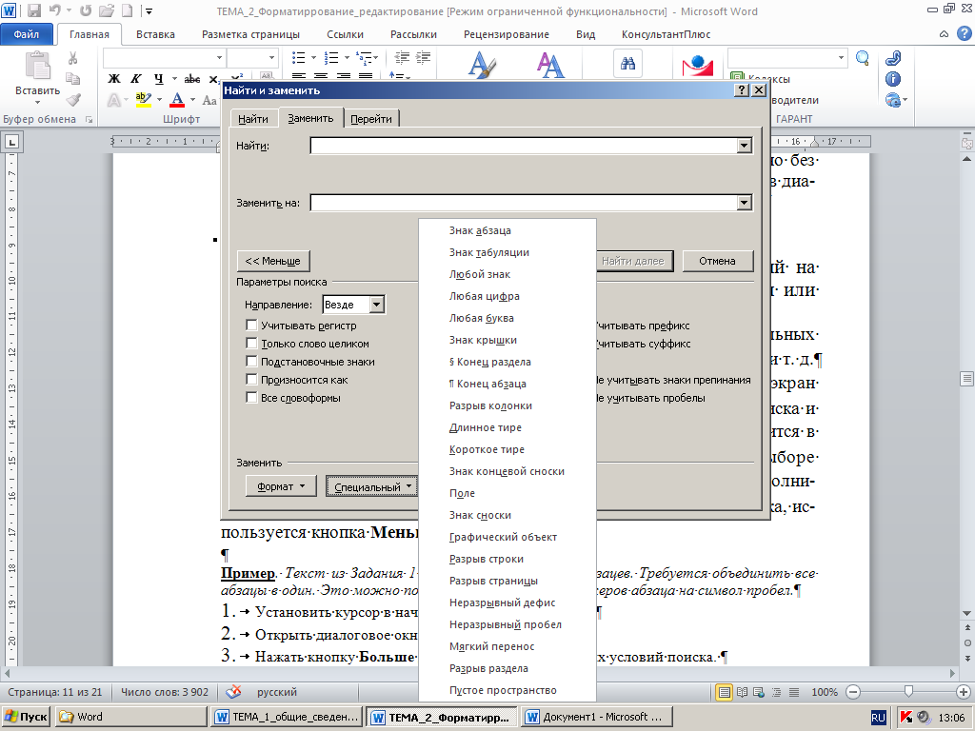975x731 pixels.
Task: Open the font name dropdown in ribbon
Action: pos(220,58)
